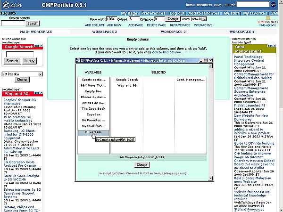Open 'Peoples' cheaper 3G alternative' news link
Screen dimensions: 283x212
pos(20,102)
